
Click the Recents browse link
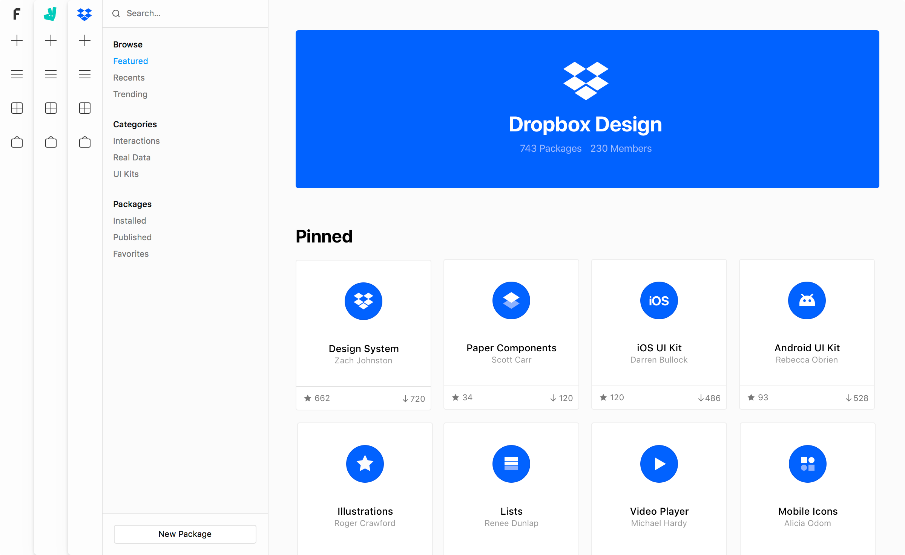pos(129,78)
